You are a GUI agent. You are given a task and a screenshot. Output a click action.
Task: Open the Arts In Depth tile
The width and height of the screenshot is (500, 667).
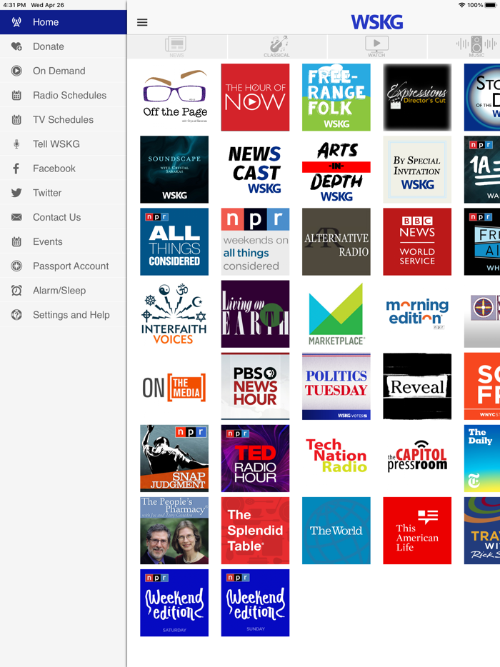[x=336, y=169]
